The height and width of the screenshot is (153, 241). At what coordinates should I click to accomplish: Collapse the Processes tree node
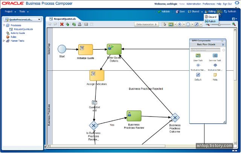[x=4, y=25]
